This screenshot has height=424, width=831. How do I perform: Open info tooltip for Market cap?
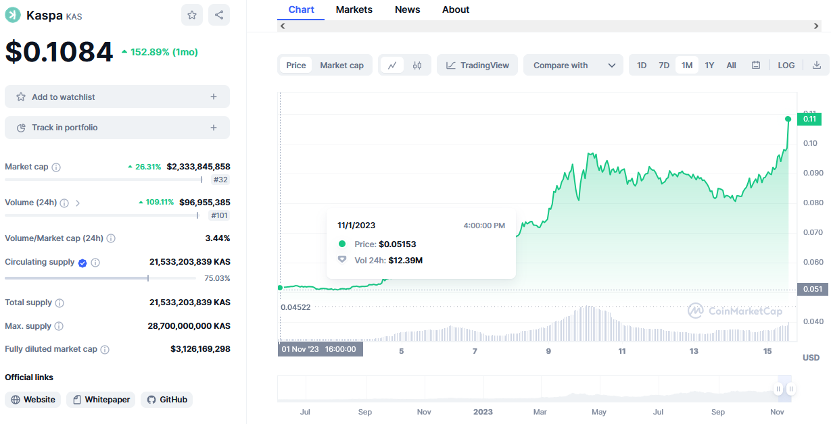click(56, 167)
